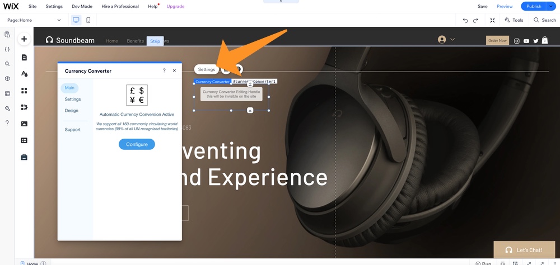Open the Site Design icon
The width and height of the screenshot is (560, 265).
pyautogui.click(x=24, y=74)
